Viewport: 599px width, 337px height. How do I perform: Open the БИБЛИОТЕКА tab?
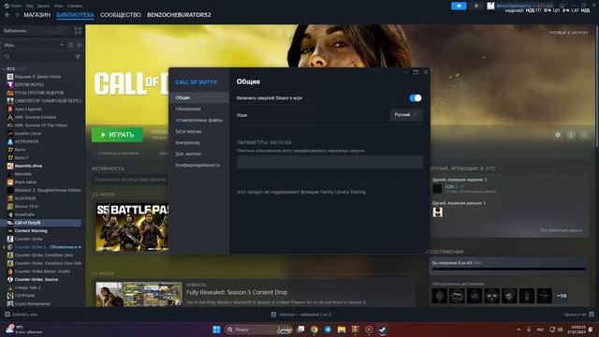pos(75,15)
